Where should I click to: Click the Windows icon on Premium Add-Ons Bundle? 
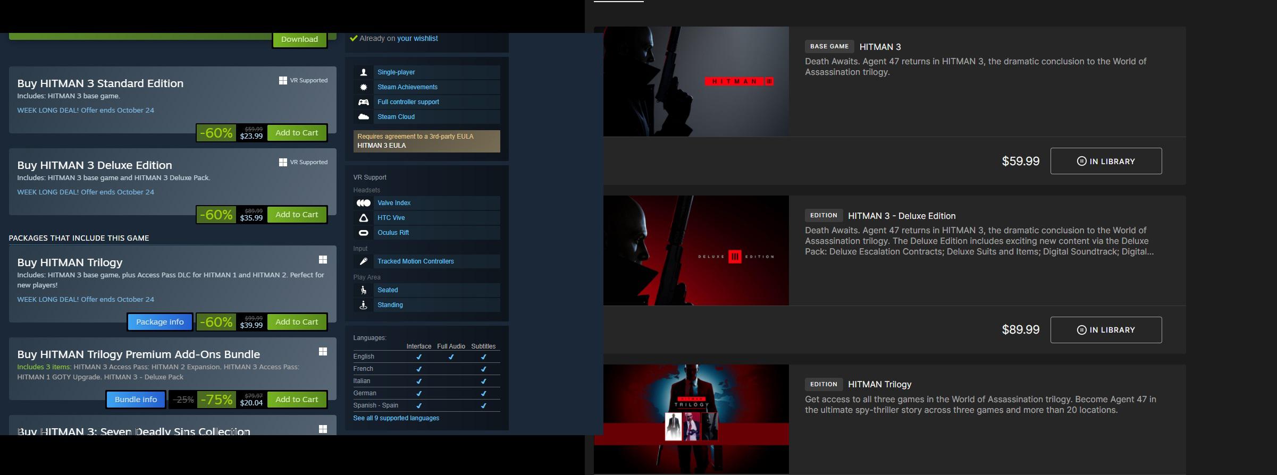click(323, 352)
